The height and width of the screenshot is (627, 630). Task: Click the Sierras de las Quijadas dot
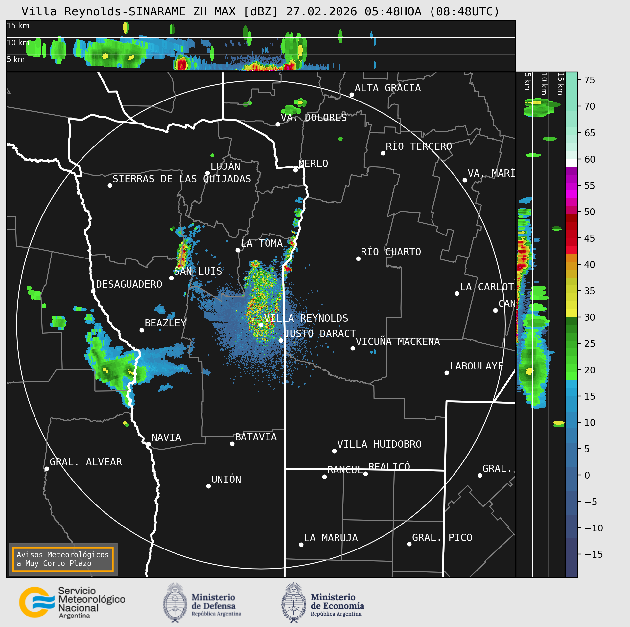click(x=110, y=185)
